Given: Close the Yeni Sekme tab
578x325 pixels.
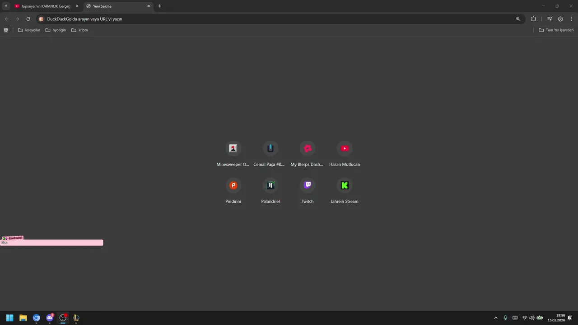Looking at the screenshot, I should [x=149, y=6].
